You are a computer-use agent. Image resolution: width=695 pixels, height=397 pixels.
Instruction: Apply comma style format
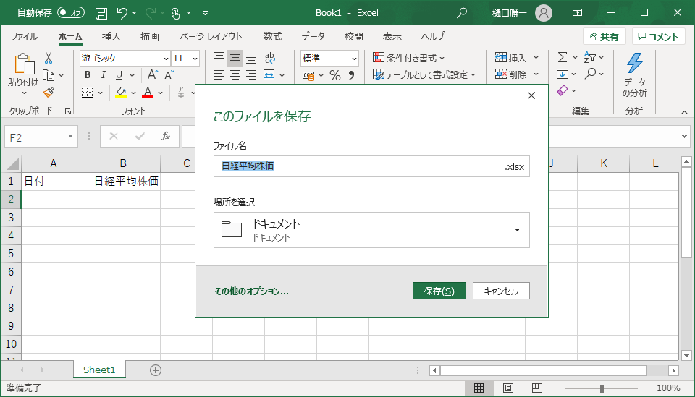click(352, 75)
